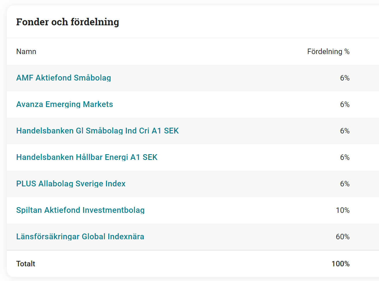Select the 6% allocation for Avanza Emerging Markets

tap(345, 104)
